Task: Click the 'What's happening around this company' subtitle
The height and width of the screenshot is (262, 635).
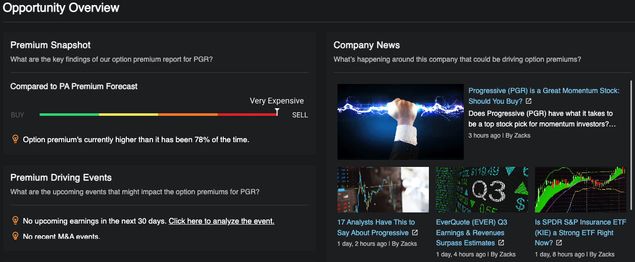Action: click(457, 59)
